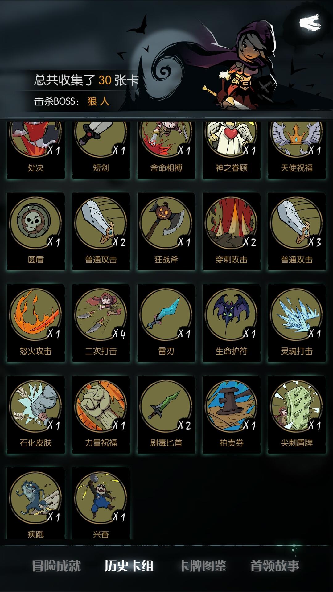Screen dimensions: 333x592
Task: View the 生命护符 bat amulet card
Action: [x=232, y=323]
